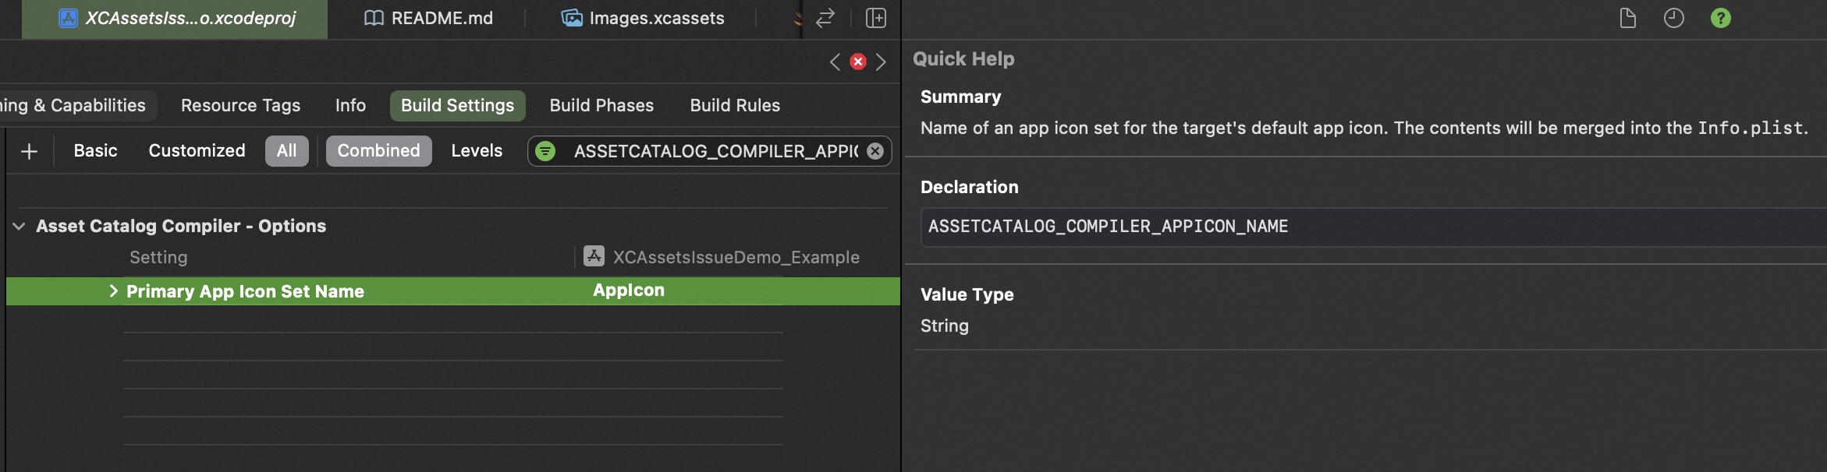The height and width of the screenshot is (472, 1827).
Task: Clear the build settings search filter
Action: point(875,151)
